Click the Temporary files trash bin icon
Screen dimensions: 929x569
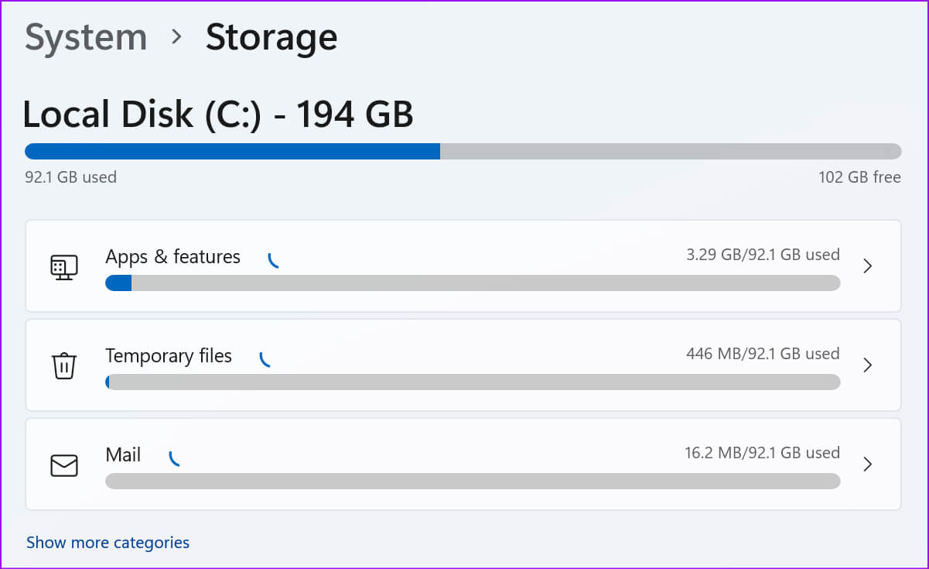coord(63,365)
